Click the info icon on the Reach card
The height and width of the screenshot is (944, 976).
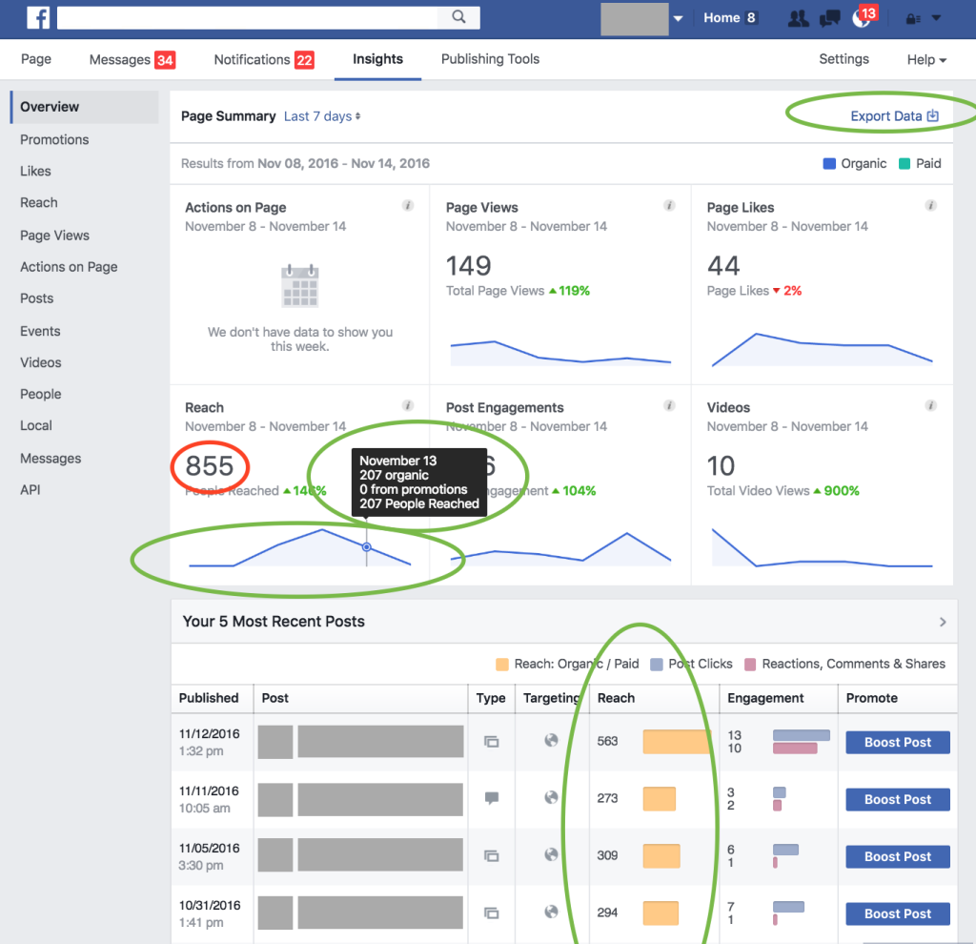coord(408,404)
